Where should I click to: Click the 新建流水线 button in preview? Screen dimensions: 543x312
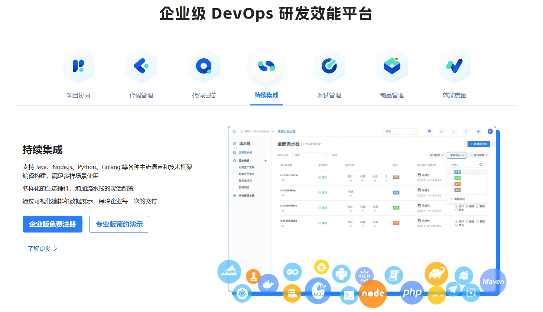click(x=478, y=144)
